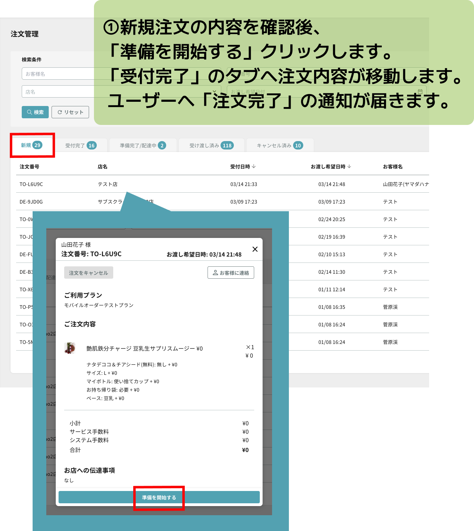Click テスト店 store name cell

click(108, 184)
